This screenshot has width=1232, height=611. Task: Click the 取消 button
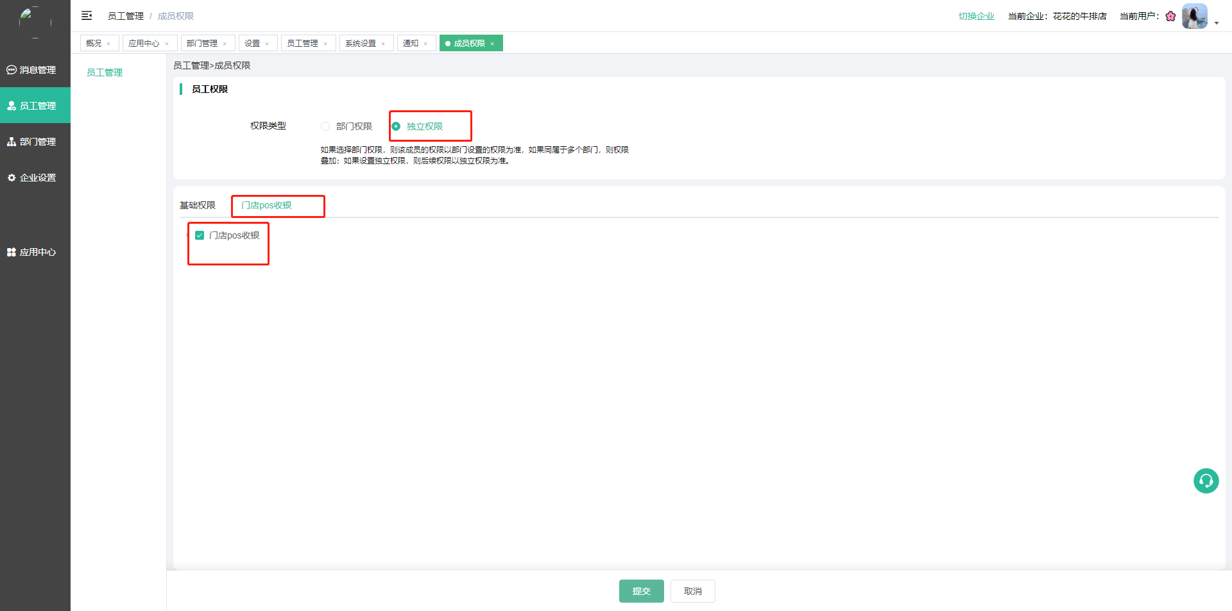click(x=692, y=591)
